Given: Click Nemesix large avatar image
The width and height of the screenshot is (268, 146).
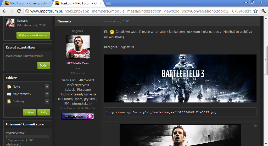Looking at the screenshot, I should coord(78,47).
